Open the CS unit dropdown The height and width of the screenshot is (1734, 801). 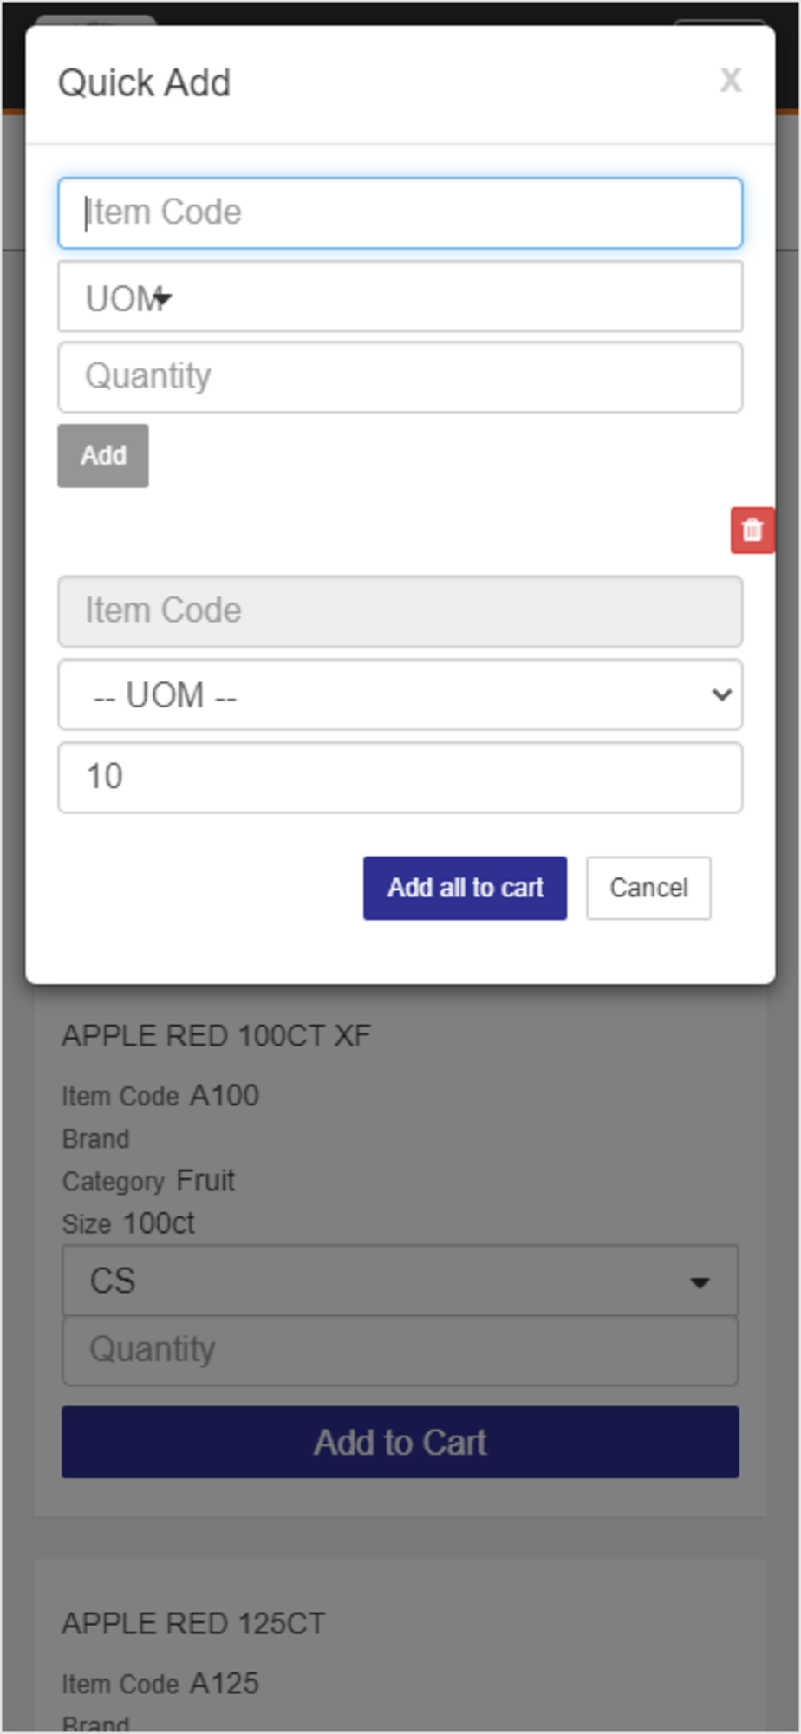pos(400,1281)
